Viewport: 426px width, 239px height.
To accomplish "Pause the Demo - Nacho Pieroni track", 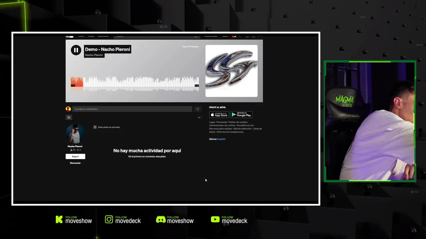I will tap(76, 50).
